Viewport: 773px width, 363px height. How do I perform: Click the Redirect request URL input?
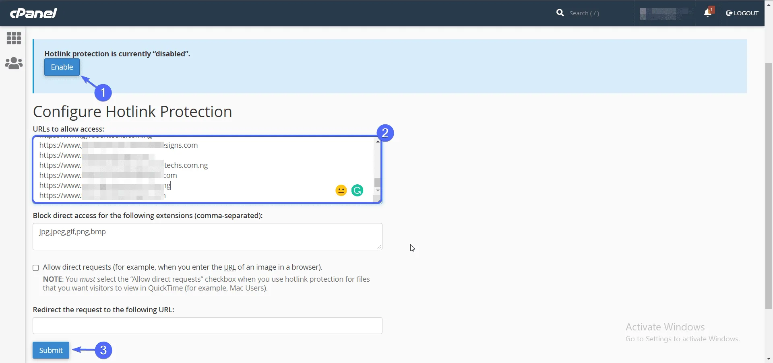coord(207,326)
